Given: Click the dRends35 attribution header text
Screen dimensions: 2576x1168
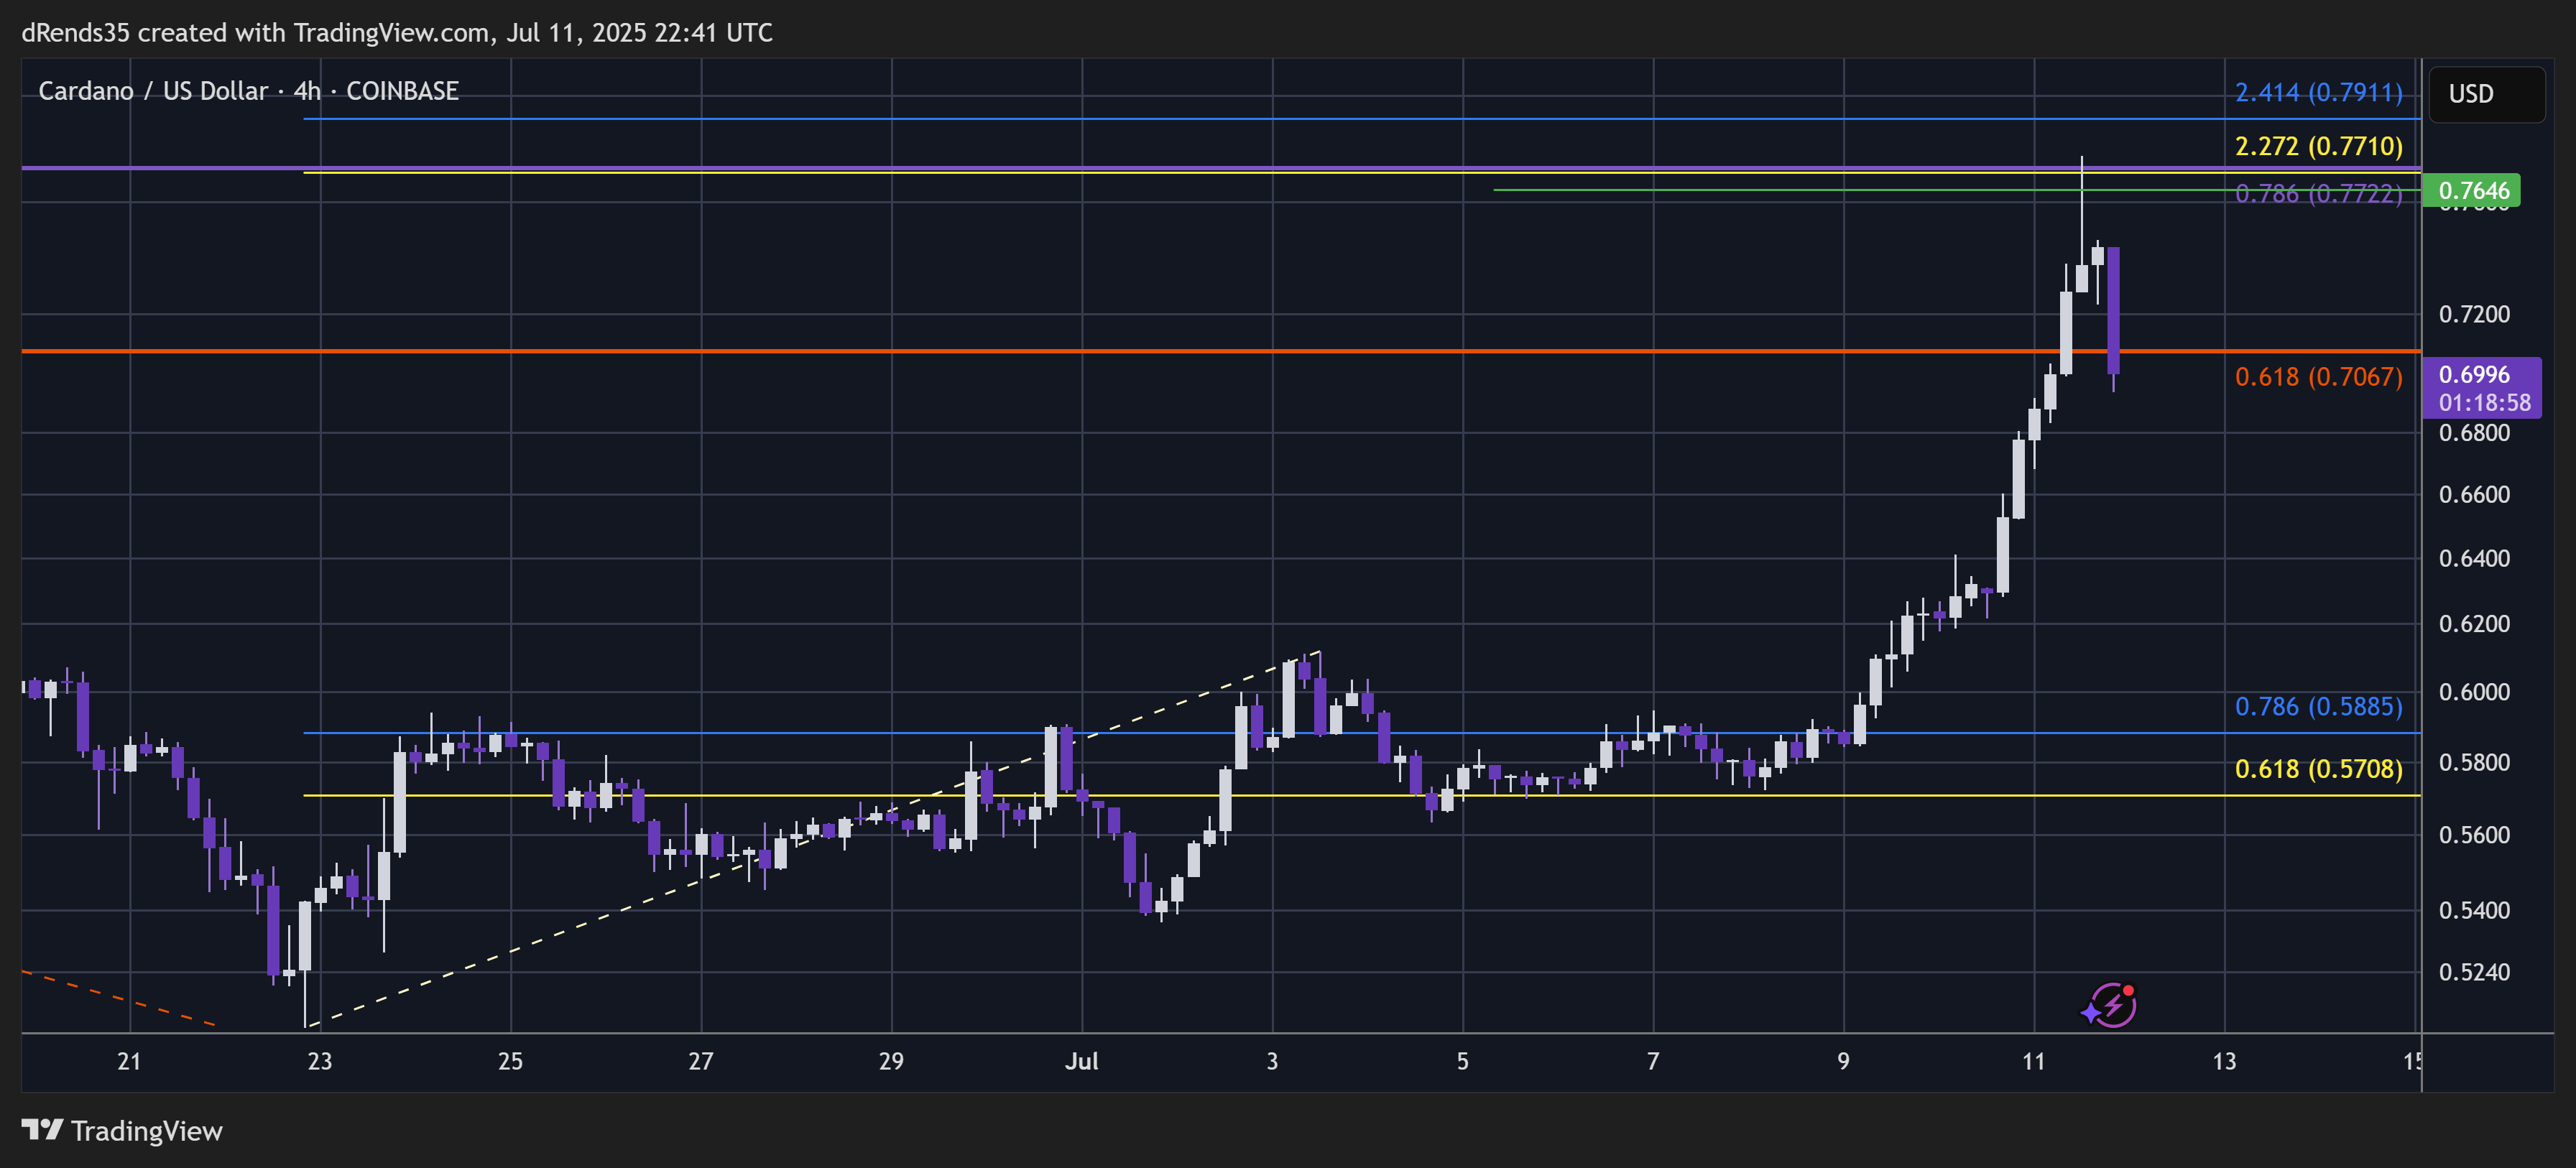Looking at the screenshot, I should tap(397, 33).
